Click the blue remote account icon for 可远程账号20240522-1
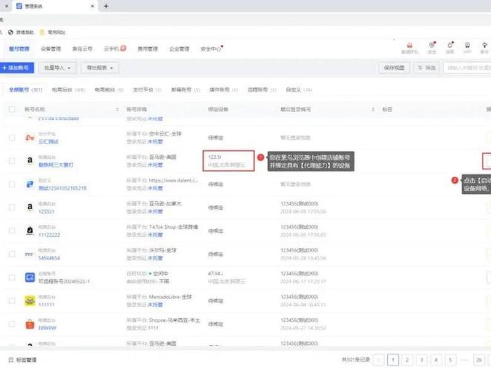 click(x=29, y=277)
